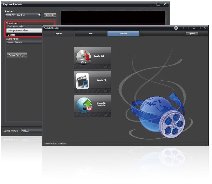Choose S-Video from the dropdown list
The image size is (212, 184).
tap(24, 35)
